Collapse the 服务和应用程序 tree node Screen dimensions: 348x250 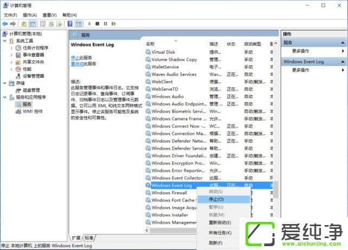(5, 97)
